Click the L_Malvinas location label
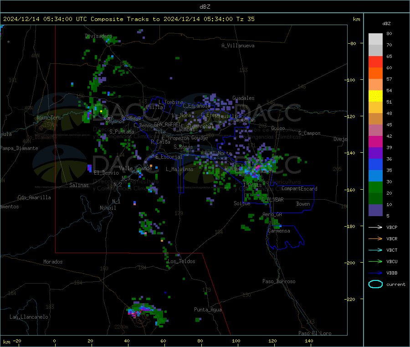The height and width of the screenshot is (347, 410). click(x=179, y=169)
